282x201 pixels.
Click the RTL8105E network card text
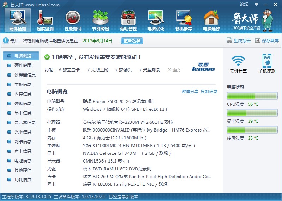[x=125, y=184]
